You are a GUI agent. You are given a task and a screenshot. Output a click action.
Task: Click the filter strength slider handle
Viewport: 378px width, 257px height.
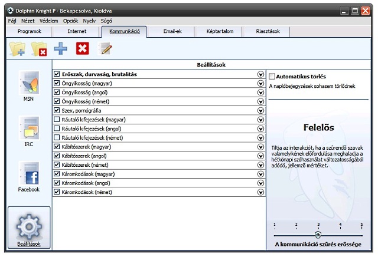(x=318, y=235)
